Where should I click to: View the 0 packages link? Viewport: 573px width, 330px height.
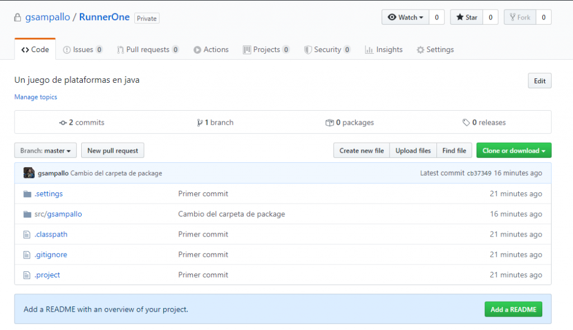(350, 123)
